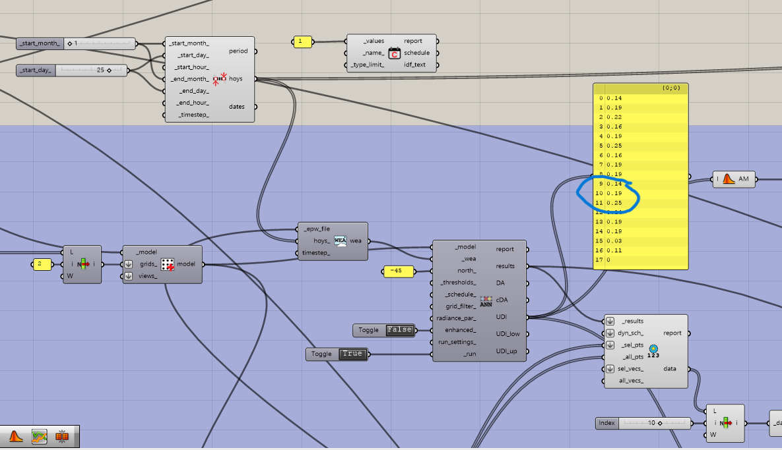Select the model grids dotted icon

pos(168,264)
